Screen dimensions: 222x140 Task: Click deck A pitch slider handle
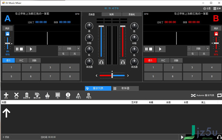click(7, 43)
